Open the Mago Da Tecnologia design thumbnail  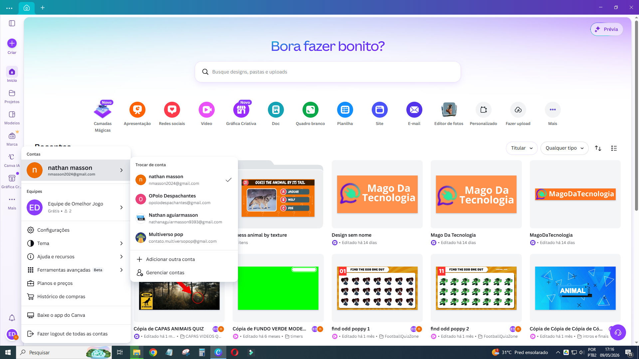pyautogui.click(x=476, y=194)
